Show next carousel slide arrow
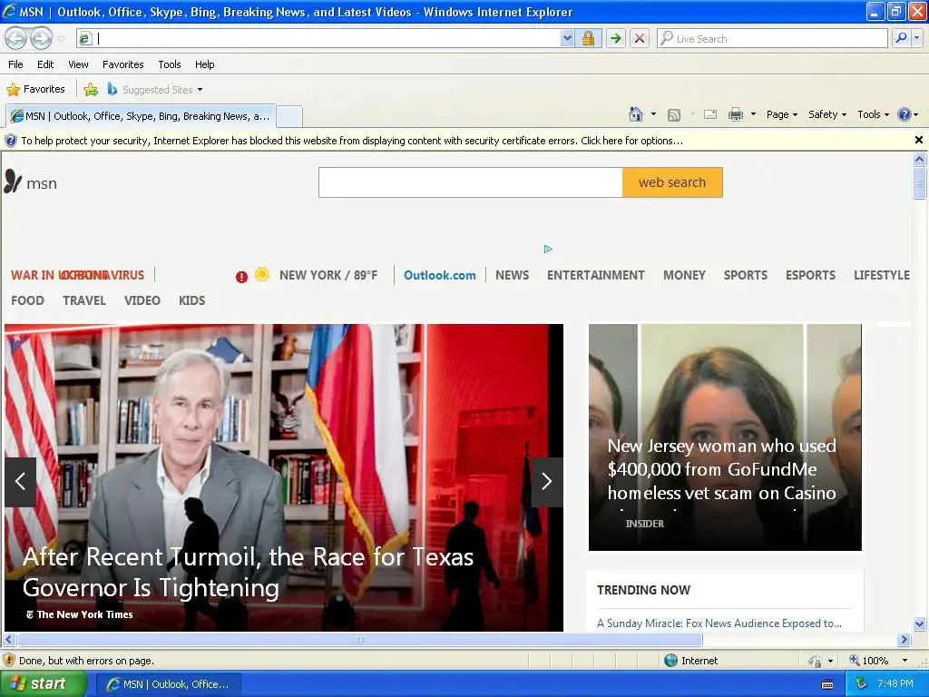929x697 pixels. coord(547,482)
